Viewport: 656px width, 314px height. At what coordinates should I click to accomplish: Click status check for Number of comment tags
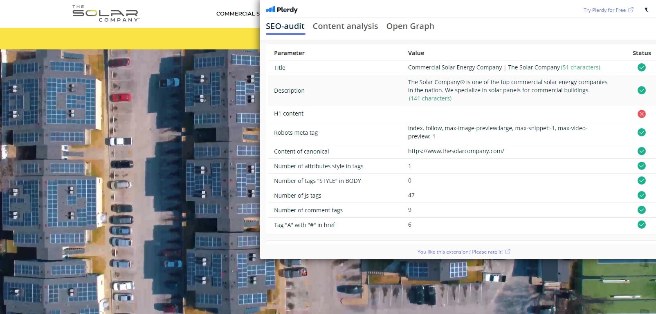point(641,210)
